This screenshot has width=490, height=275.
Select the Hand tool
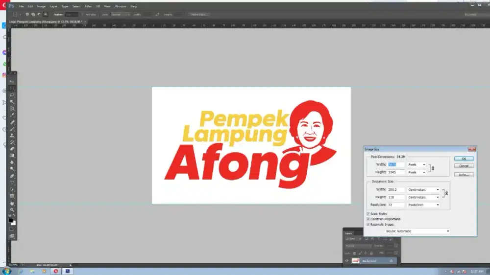[x=12, y=203]
